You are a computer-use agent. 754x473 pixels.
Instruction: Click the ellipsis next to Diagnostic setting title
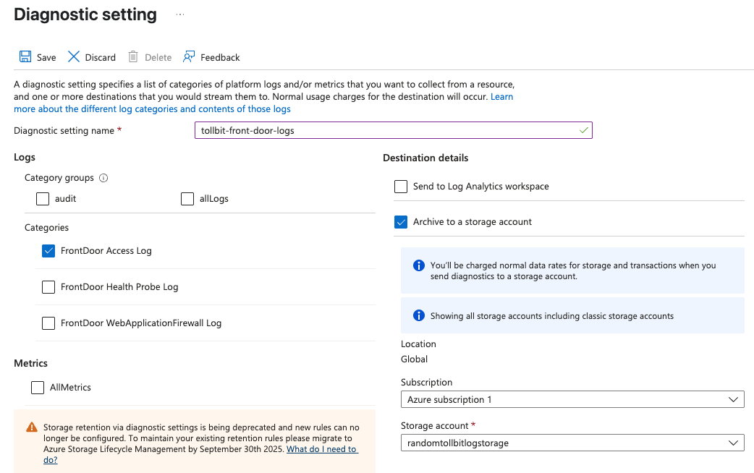179,14
